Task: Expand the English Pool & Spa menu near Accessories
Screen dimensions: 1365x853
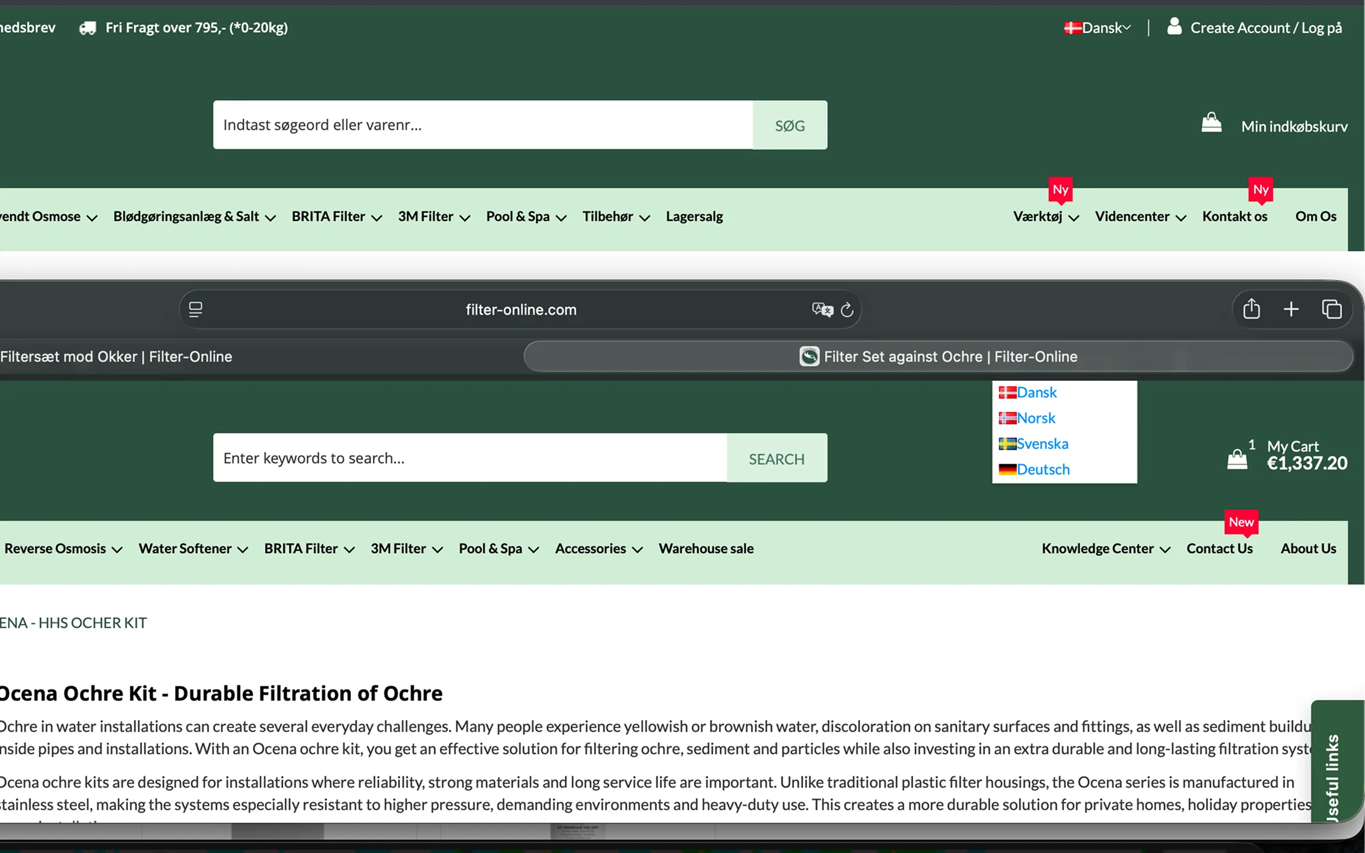Action: [499, 548]
